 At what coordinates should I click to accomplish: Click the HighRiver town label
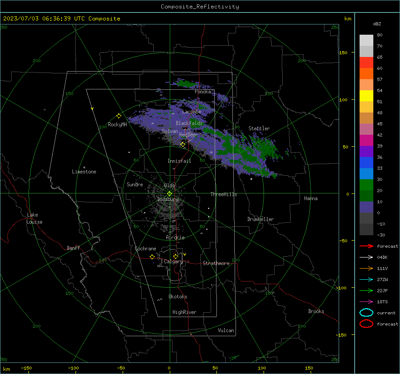click(x=184, y=312)
